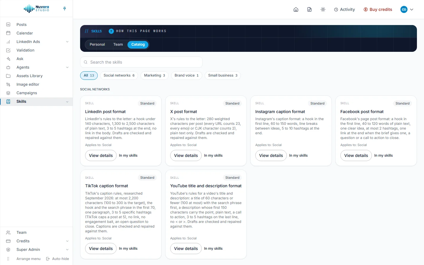The height and width of the screenshot is (265, 424).
Task: Click the pin sidebar icon
Action: (x=64, y=9)
